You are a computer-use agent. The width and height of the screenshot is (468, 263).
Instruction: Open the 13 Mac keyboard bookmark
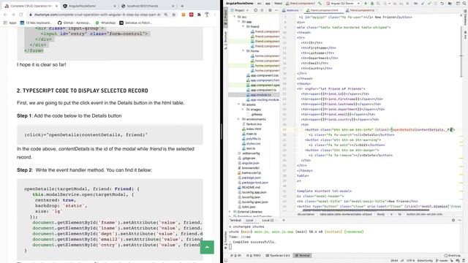tap(36, 23)
